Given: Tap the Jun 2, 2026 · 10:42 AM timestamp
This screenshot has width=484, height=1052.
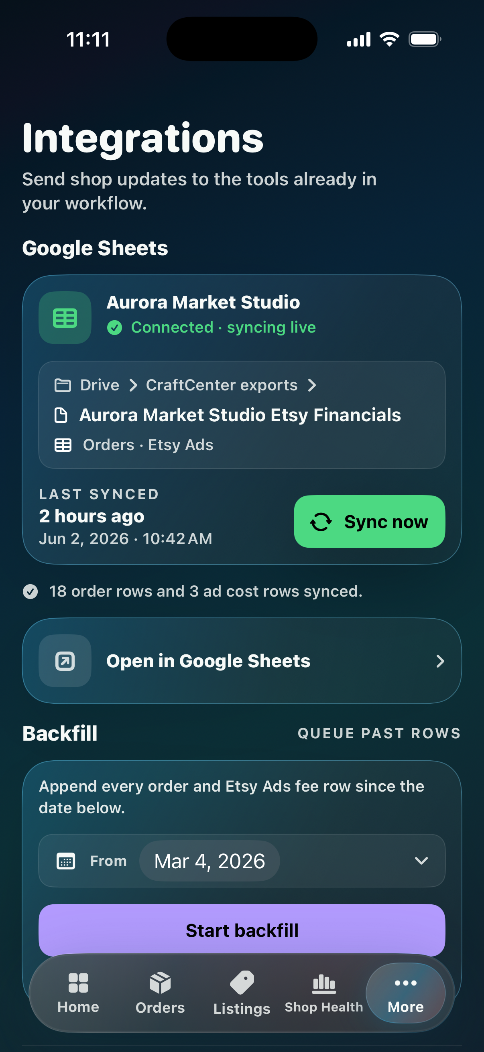Looking at the screenshot, I should click(x=126, y=539).
